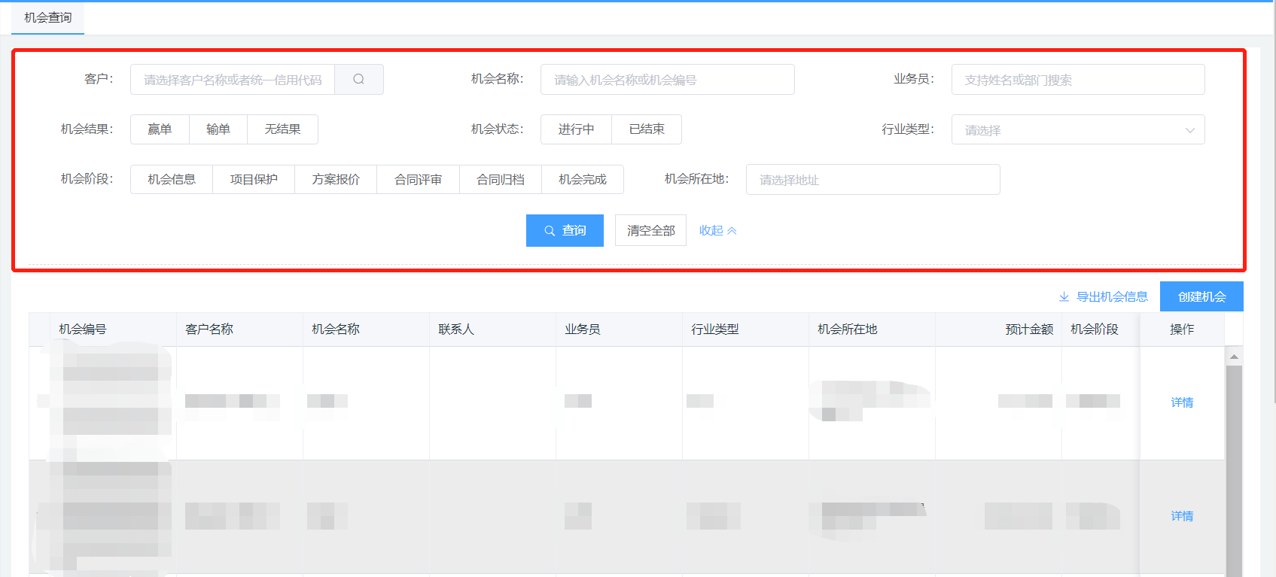Click the download icon beside 导出机会信息
The height and width of the screenshot is (577, 1276).
(1064, 297)
